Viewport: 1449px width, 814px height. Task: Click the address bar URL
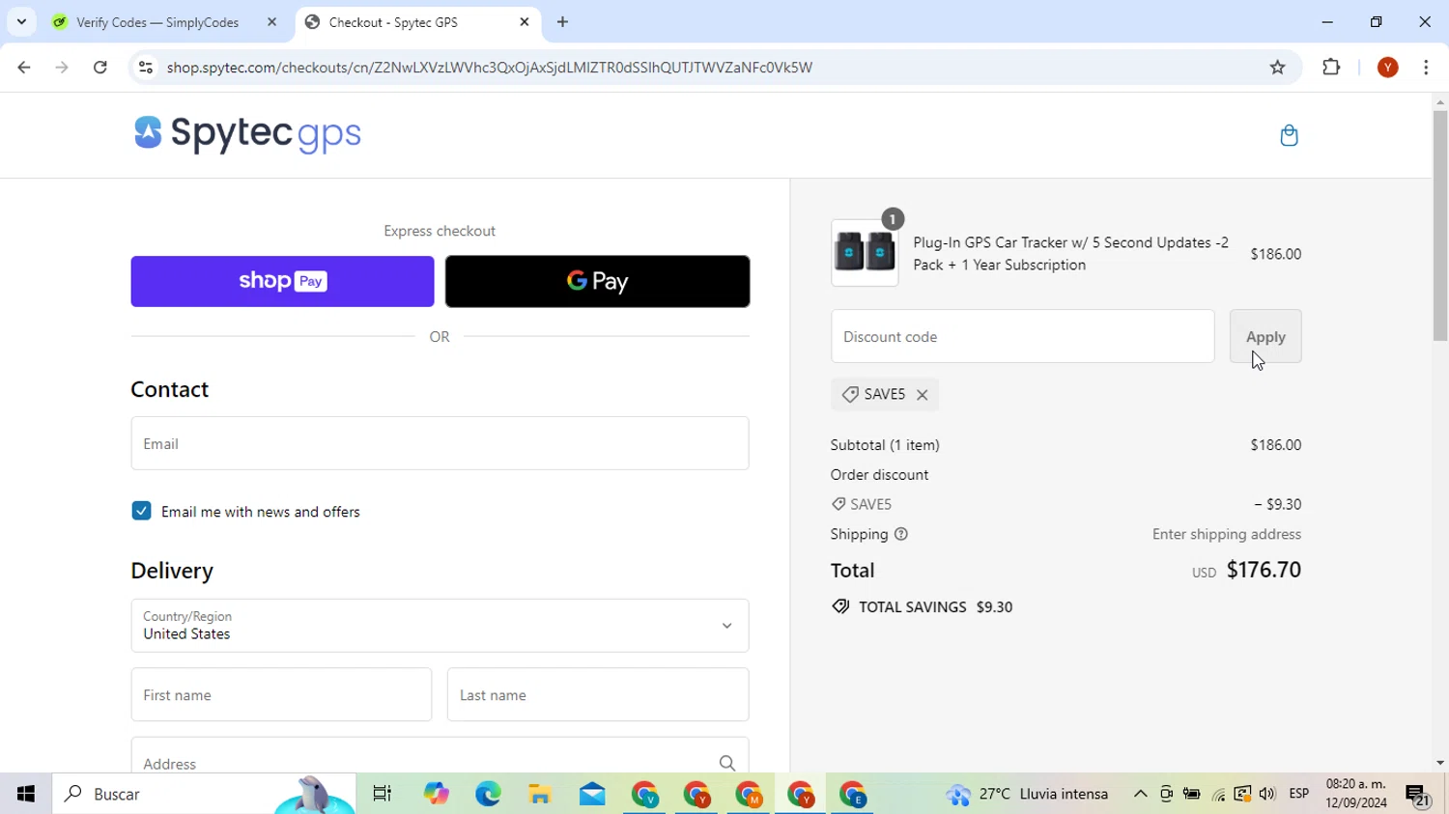[490, 68]
